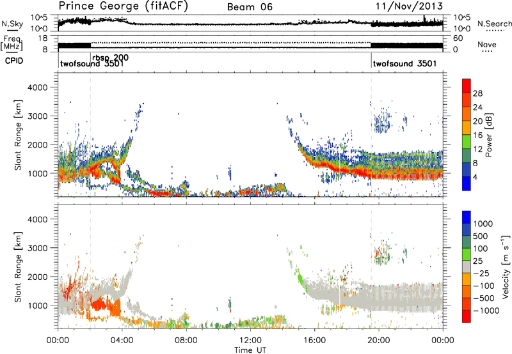Click the '20:00' time axis tick label
512x354 pixels.
pos(378,341)
